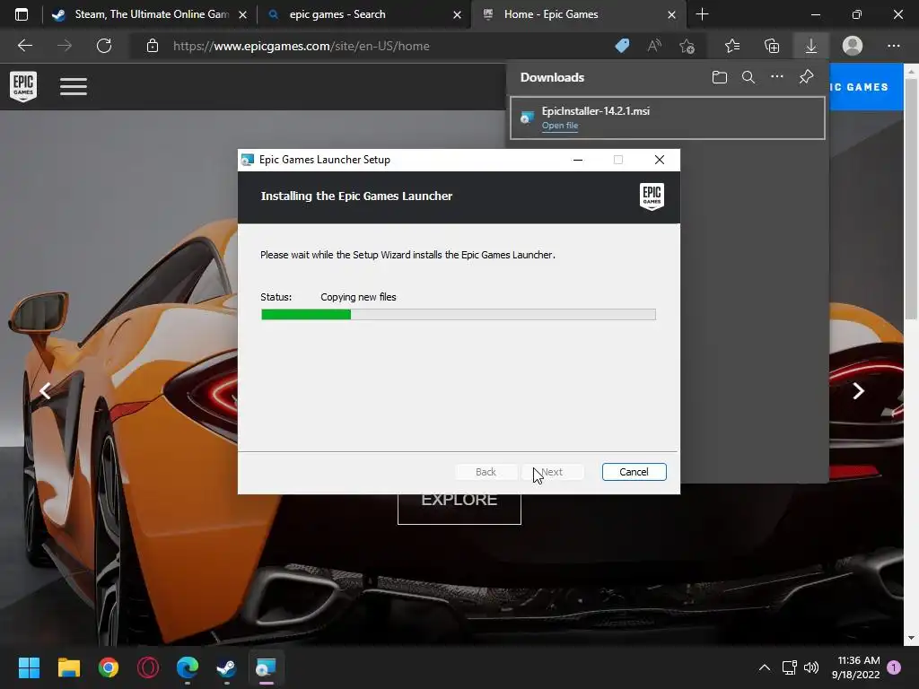
Task: Launch Google Chrome from the taskbar
Action: pos(109,667)
